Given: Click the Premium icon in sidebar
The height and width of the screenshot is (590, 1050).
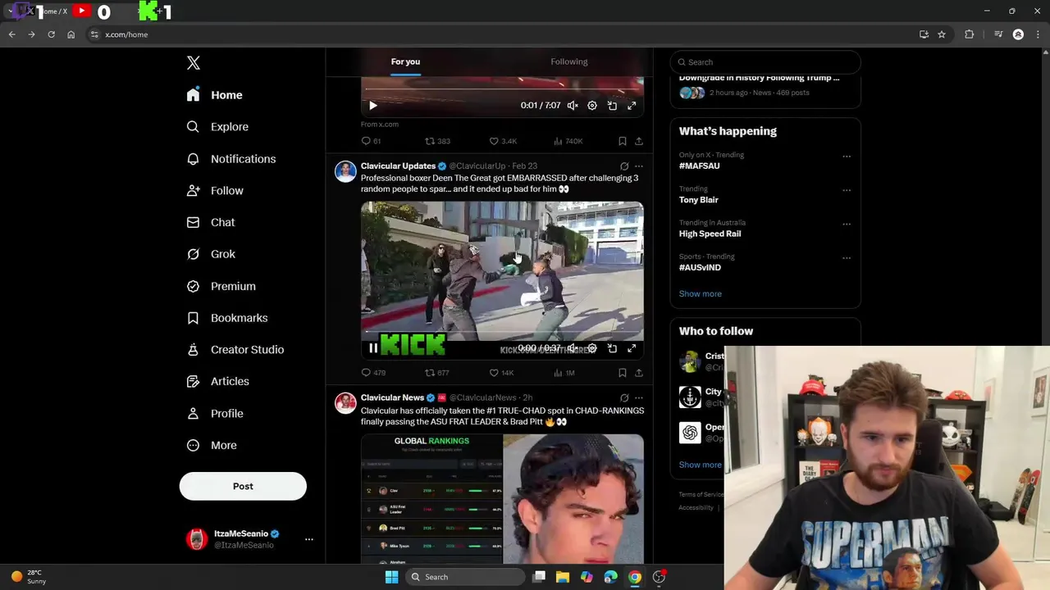Looking at the screenshot, I should (x=193, y=286).
